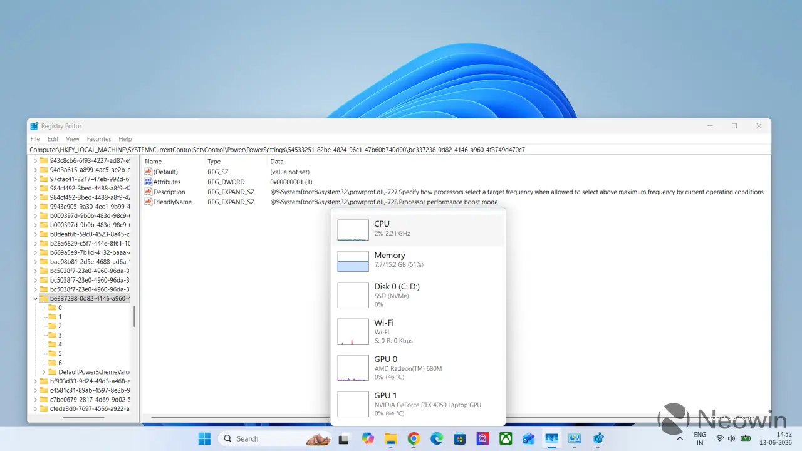
Task: Expand the b669a5e9 registry key
Action: click(36, 252)
